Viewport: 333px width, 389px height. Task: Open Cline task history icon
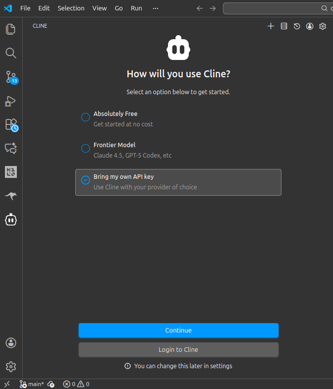[x=297, y=26]
